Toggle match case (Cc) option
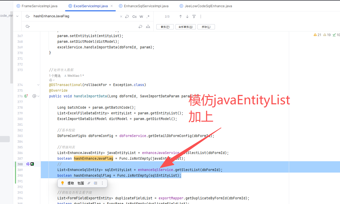Image resolution: width=340 pixels, height=204 pixels. click(x=134, y=16)
